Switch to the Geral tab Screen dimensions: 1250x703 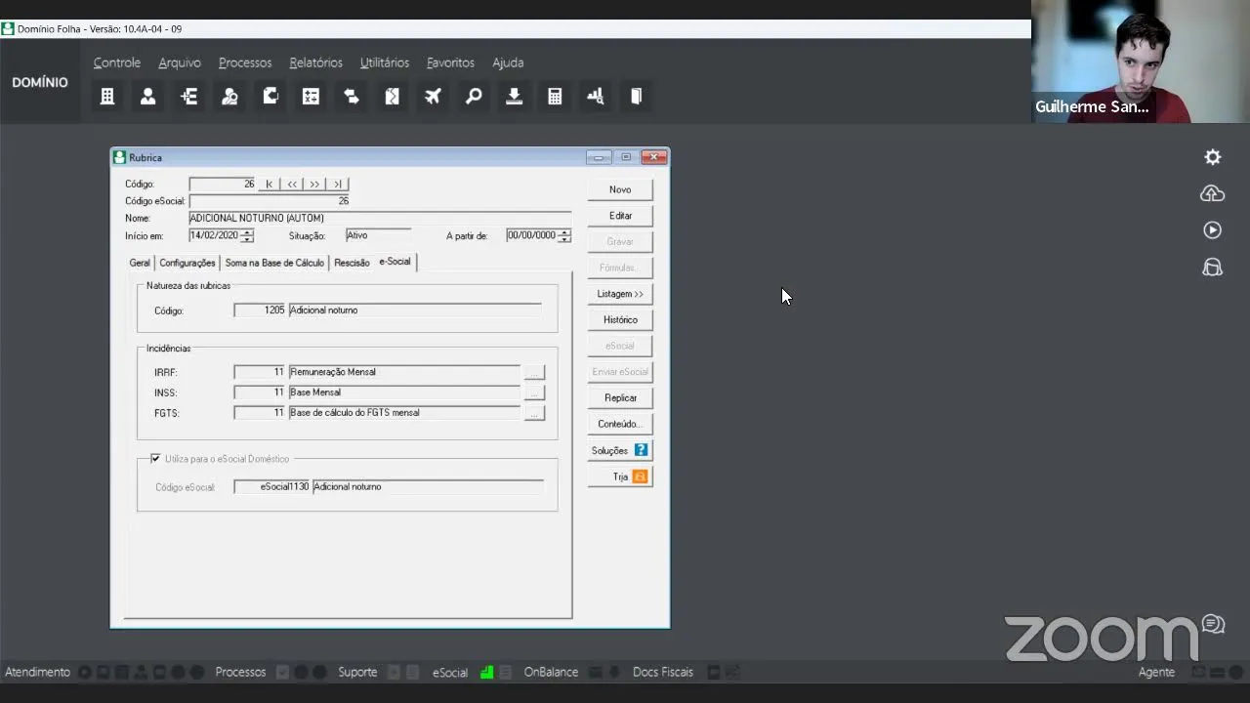(x=140, y=263)
